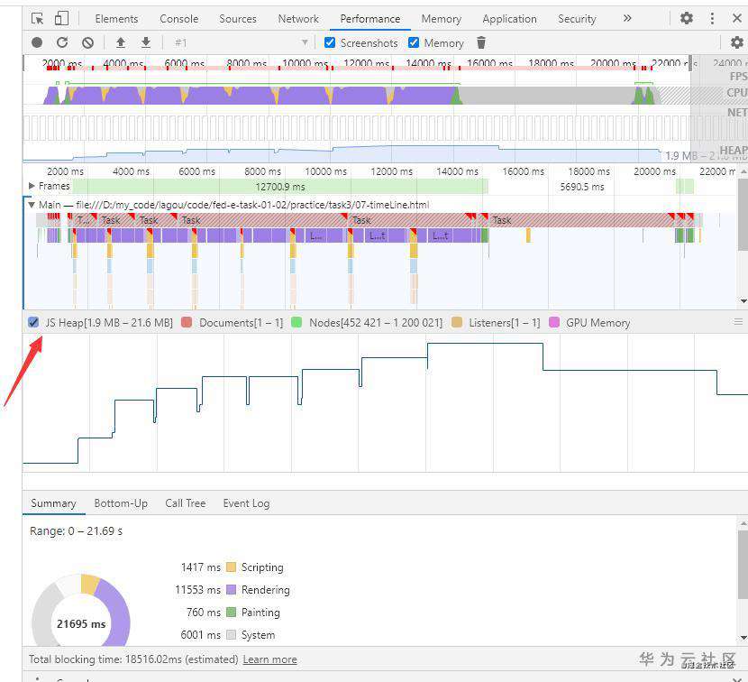748x682 pixels.
Task: Toggle the Listeners counter checkbox
Action: pyautogui.click(x=457, y=322)
